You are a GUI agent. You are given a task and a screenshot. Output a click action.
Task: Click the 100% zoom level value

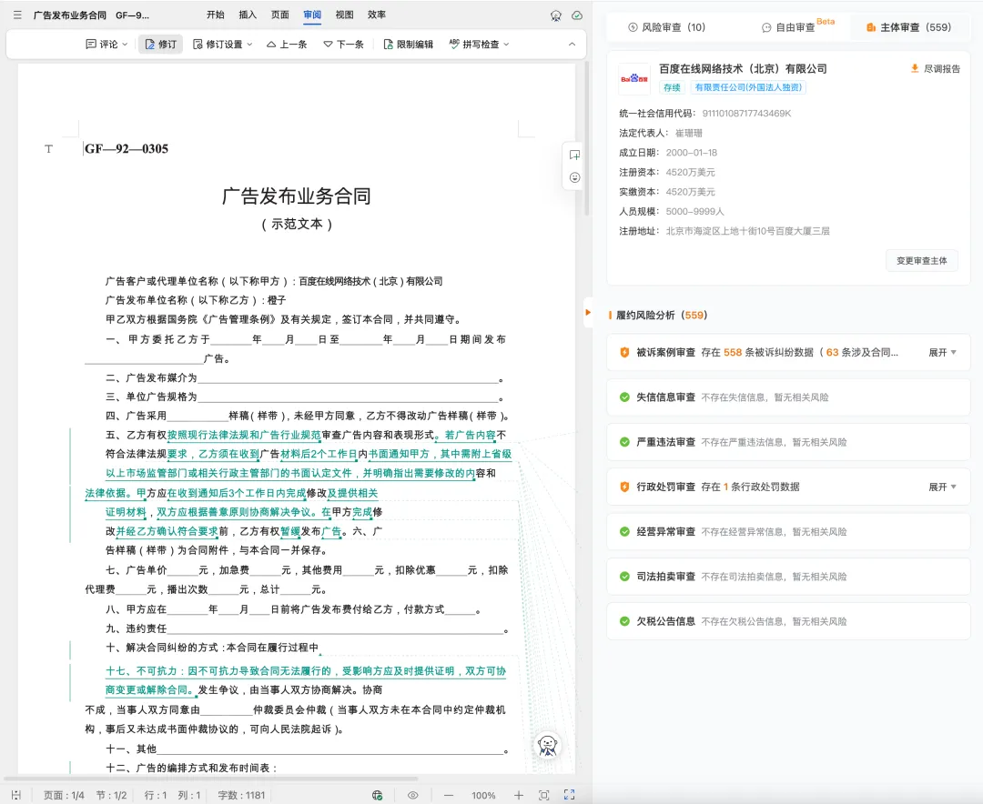pyautogui.click(x=483, y=795)
